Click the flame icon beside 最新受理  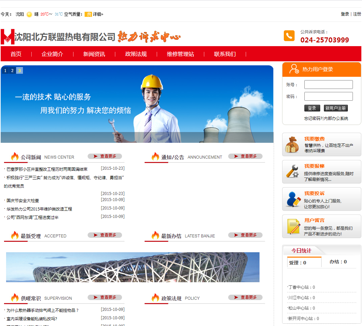[15, 235]
